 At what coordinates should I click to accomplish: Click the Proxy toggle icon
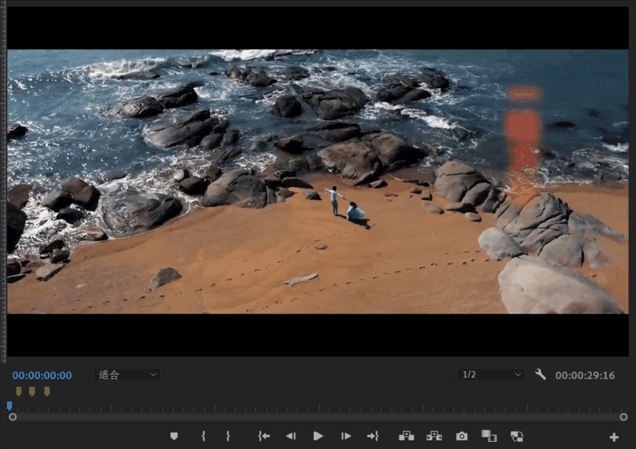517,436
